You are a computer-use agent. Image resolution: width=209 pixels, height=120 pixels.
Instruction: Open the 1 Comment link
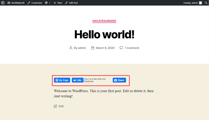point(132,48)
